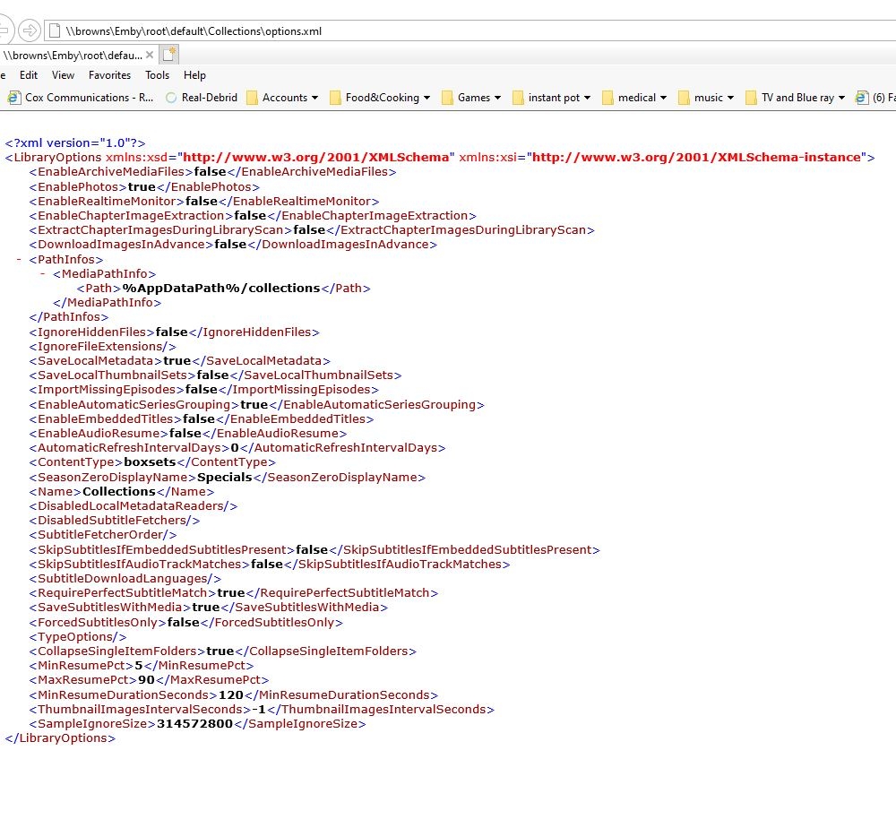Click the Accounts folder icon
This screenshot has width=896, height=828.
[252, 98]
